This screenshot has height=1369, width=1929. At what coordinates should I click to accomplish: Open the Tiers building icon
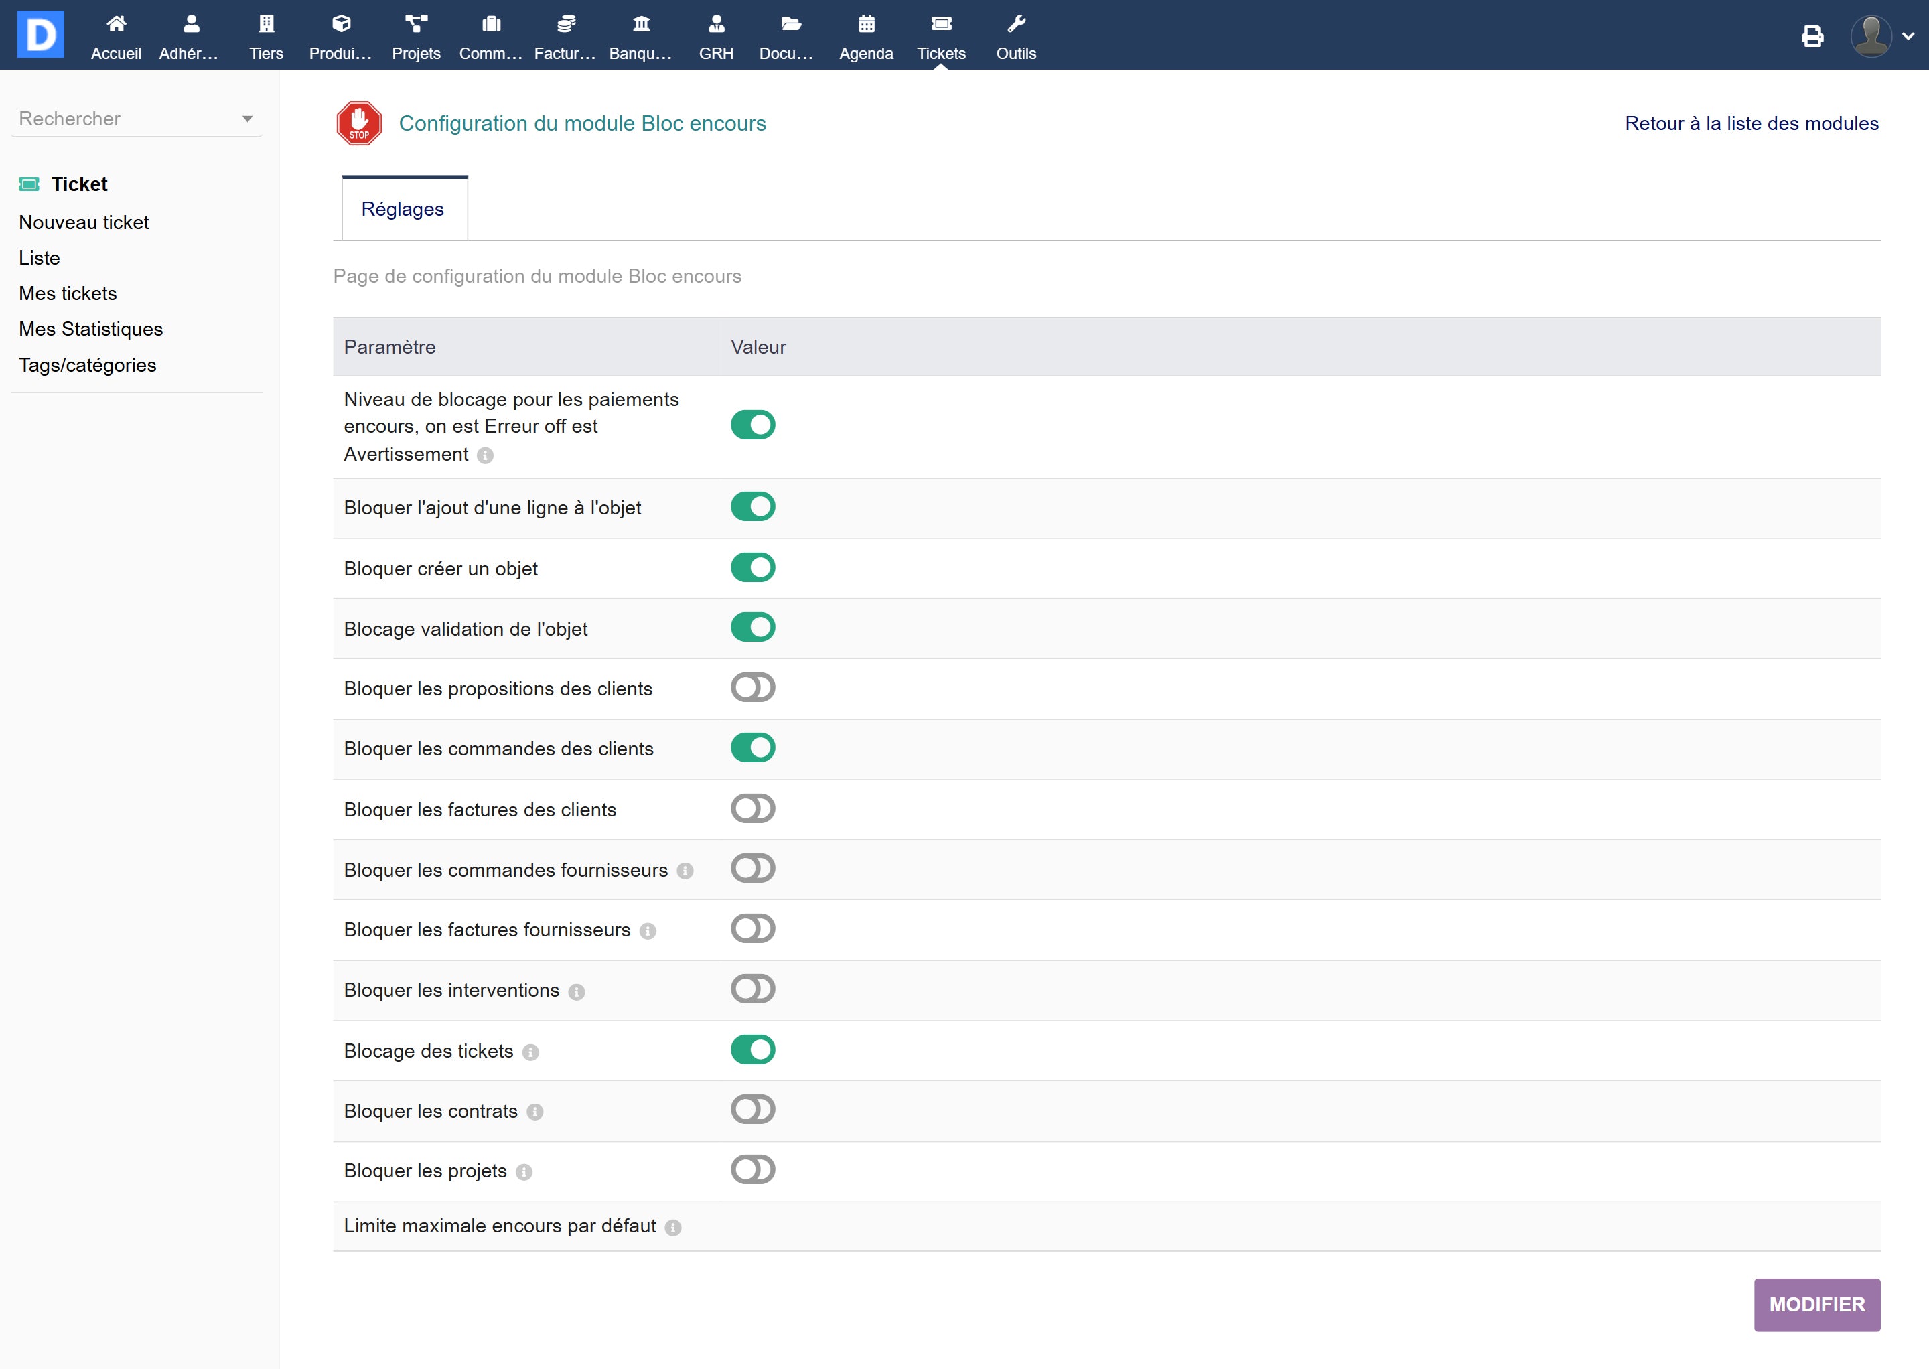tap(267, 24)
